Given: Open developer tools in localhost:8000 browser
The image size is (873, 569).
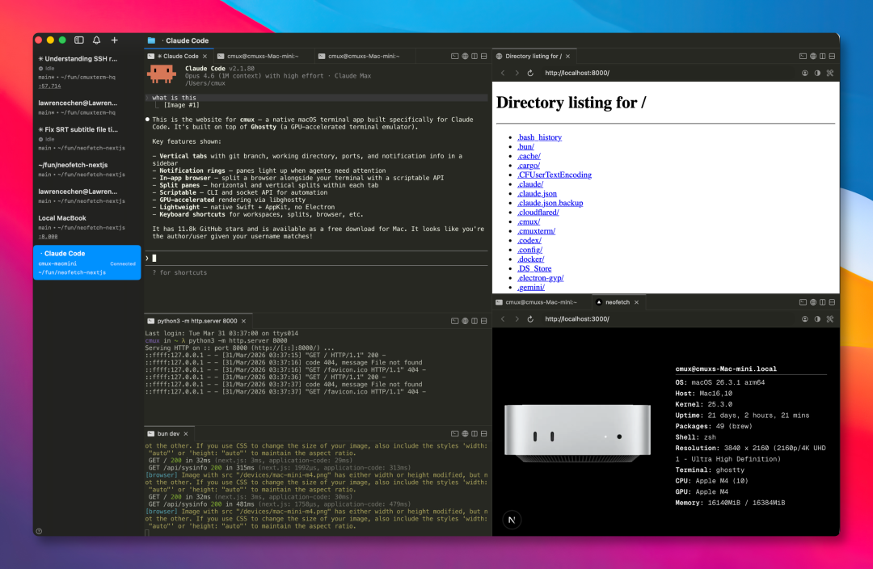Looking at the screenshot, I should pyautogui.click(x=830, y=73).
